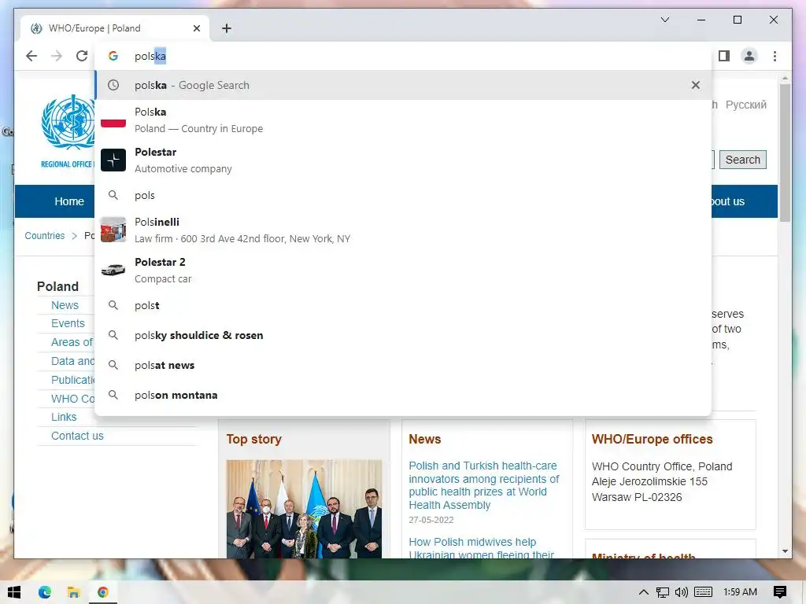This screenshot has width=806, height=604.
Task: Click the 1:59 AM taskbar clock
Action: coord(740,592)
